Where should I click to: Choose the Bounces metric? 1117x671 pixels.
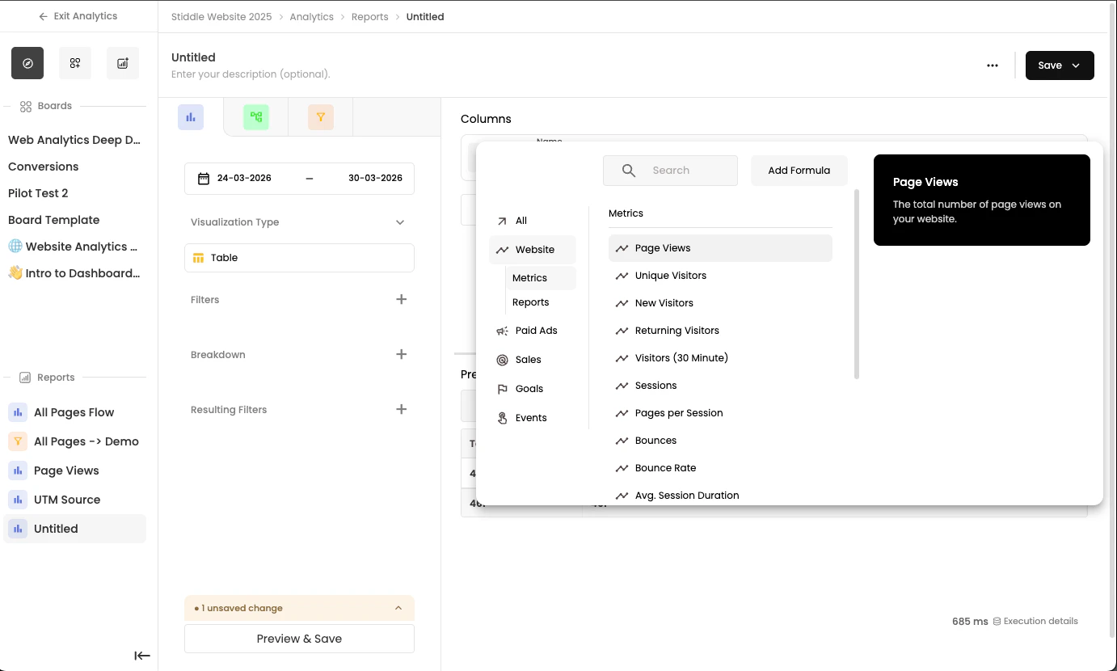(x=720, y=441)
